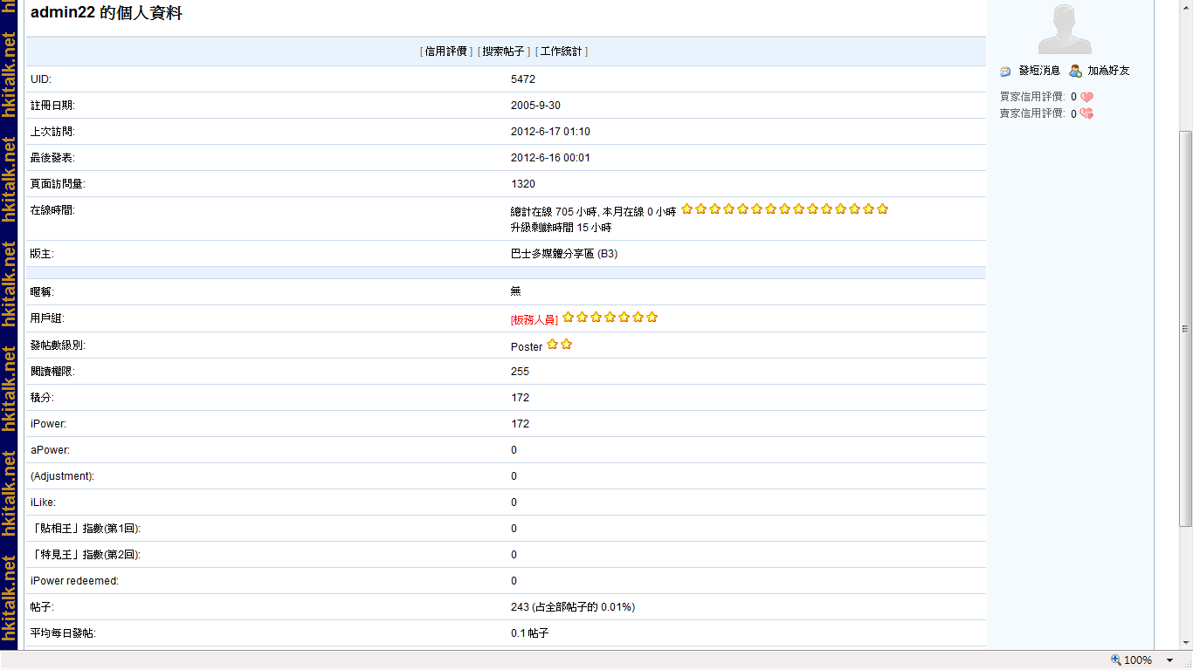The width and height of the screenshot is (1193, 670).
Task: Click the 0.1 帖子 daily average text
Action: pos(529,633)
